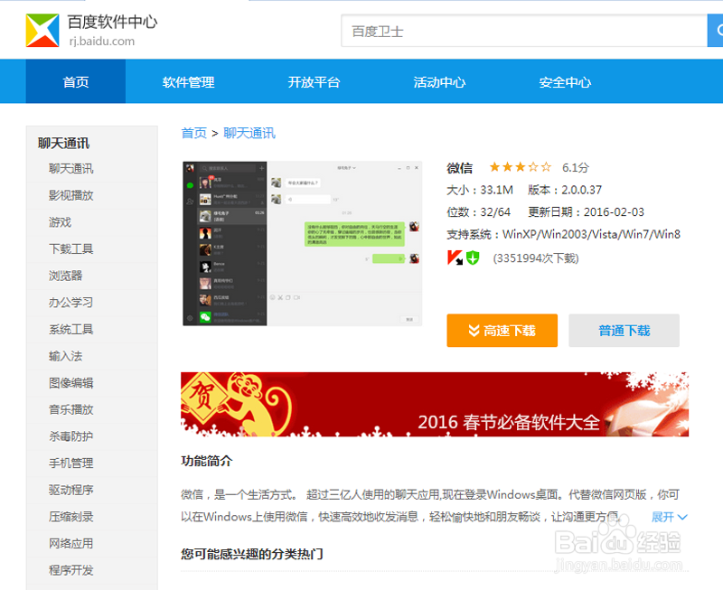
Task: Click the WeChat star rating
Action: coord(521,167)
